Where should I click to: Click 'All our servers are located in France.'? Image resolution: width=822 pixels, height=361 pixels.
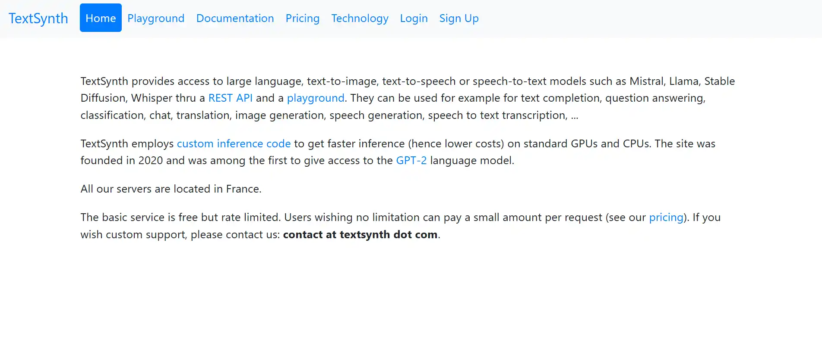pyautogui.click(x=171, y=189)
